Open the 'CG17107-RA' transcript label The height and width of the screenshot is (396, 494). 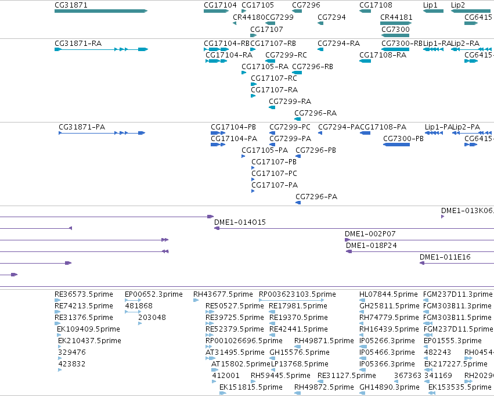[x=274, y=90]
